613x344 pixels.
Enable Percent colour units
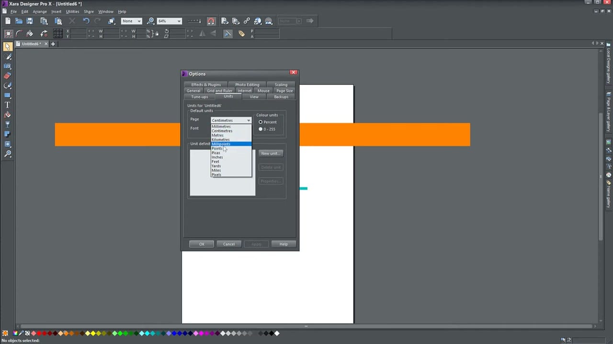(261, 122)
